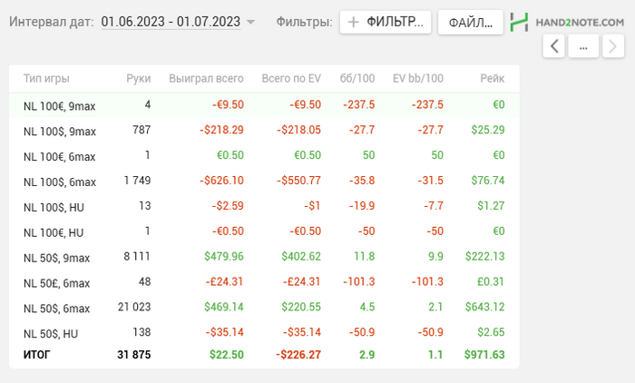Open the date interval dropdown arrow
The image size is (635, 383).
point(251,22)
